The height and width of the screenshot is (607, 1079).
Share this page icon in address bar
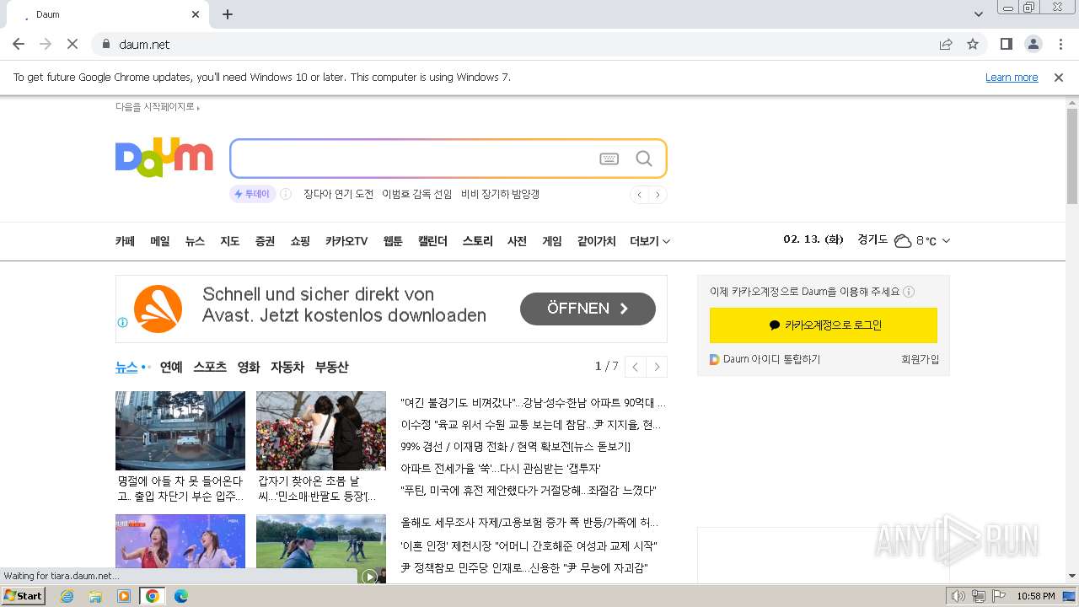click(946, 44)
